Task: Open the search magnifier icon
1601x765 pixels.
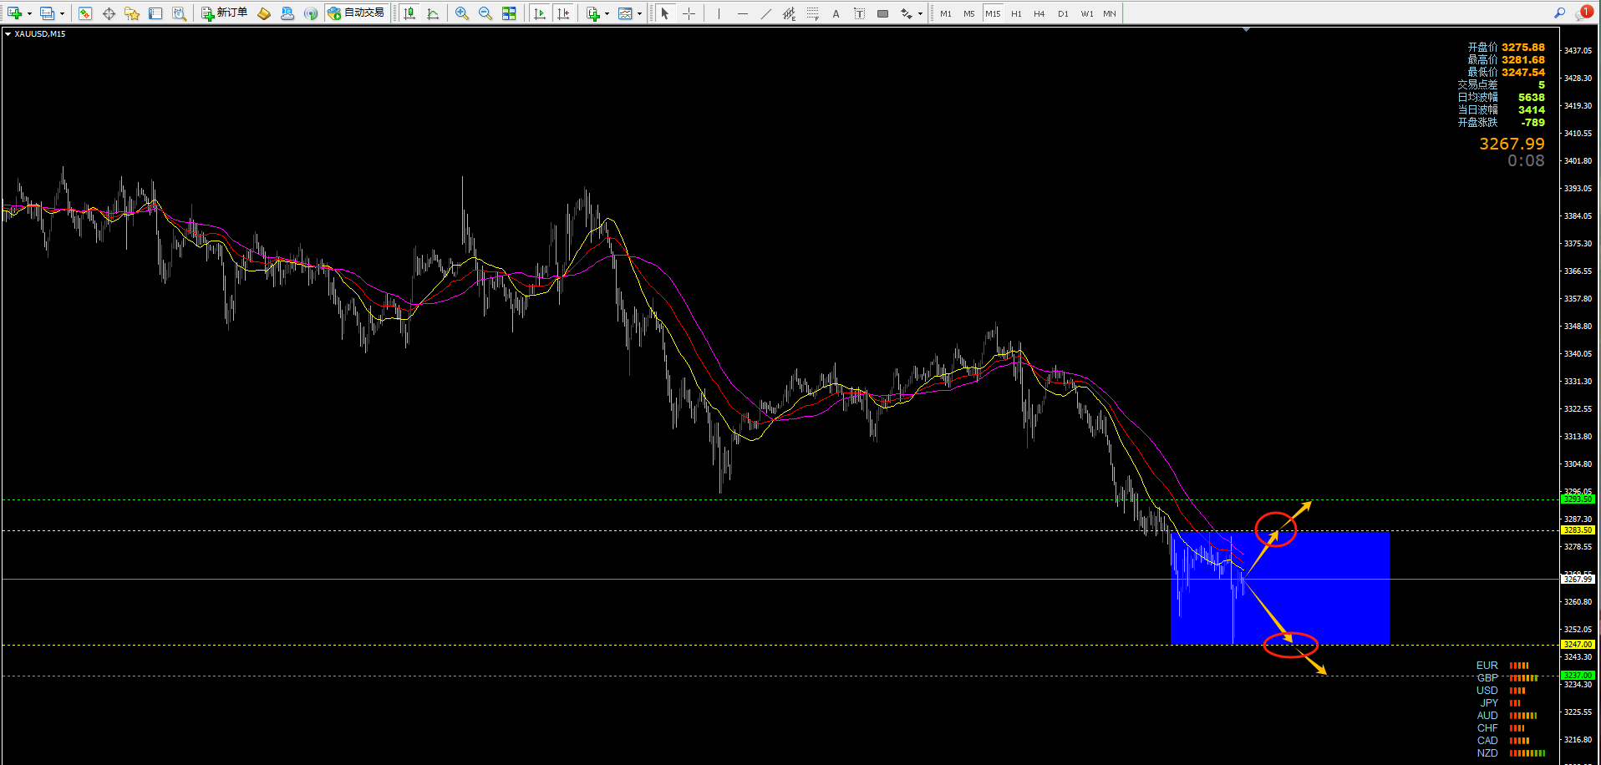Action: point(1559,13)
